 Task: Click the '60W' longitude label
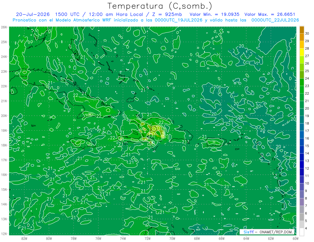point(295,238)
